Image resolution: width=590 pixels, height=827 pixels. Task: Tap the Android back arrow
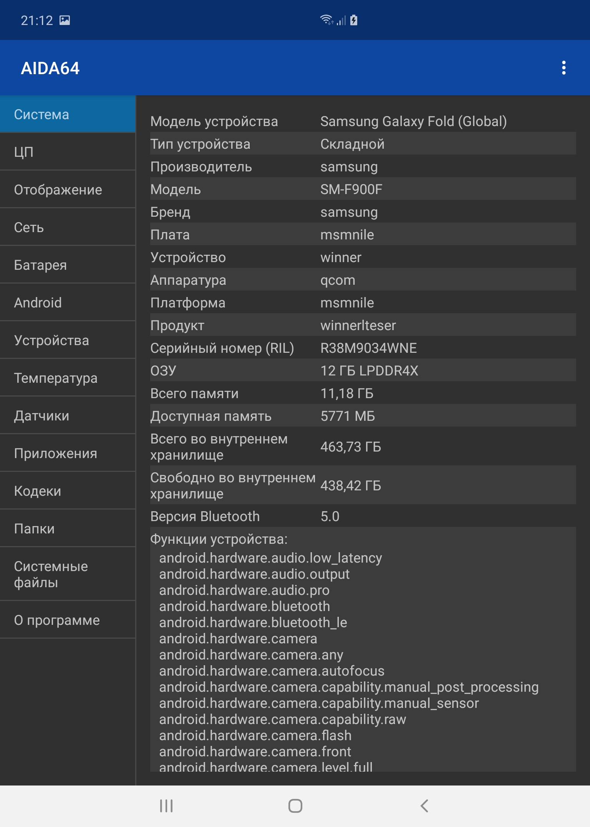pos(424,806)
